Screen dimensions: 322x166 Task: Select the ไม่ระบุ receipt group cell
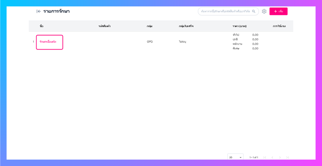(182, 42)
